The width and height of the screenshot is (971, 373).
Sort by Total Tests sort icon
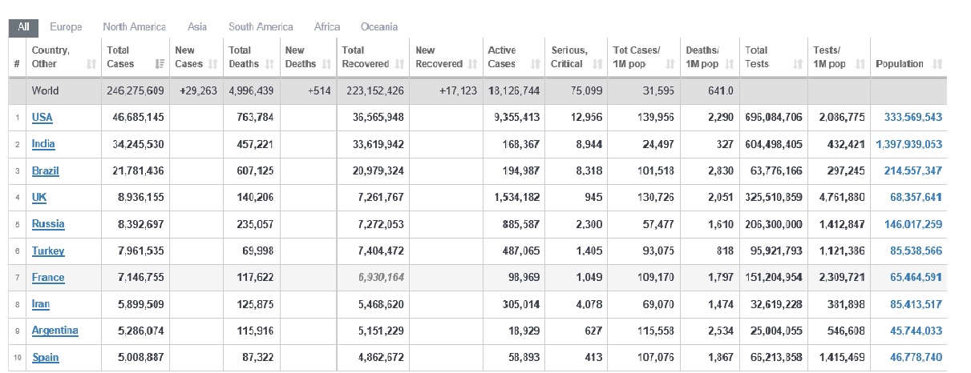point(797,64)
